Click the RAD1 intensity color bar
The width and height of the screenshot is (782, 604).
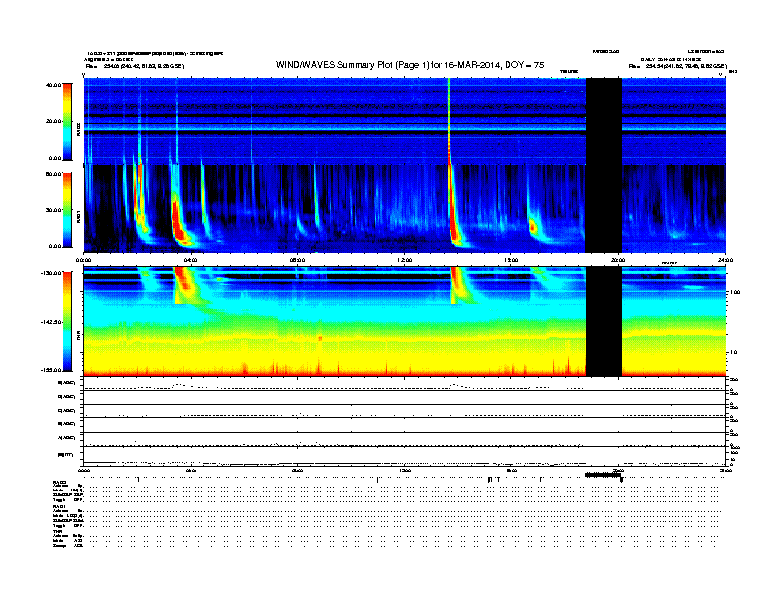pos(67,210)
